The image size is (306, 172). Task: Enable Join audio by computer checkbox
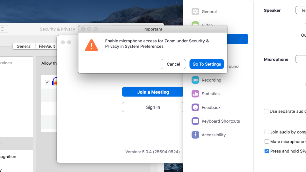pyautogui.click(x=266, y=132)
